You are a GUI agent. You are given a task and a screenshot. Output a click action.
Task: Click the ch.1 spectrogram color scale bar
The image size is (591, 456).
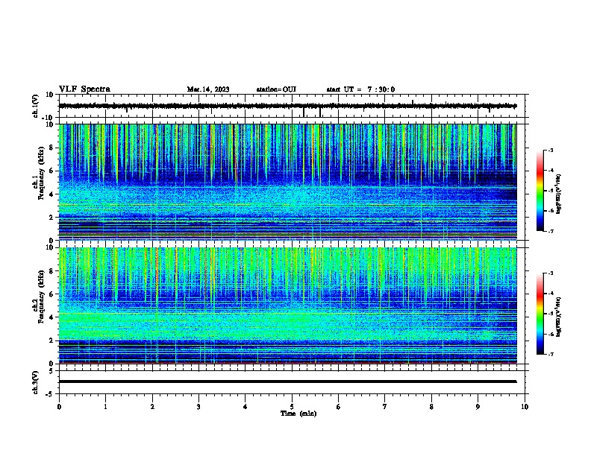point(540,191)
